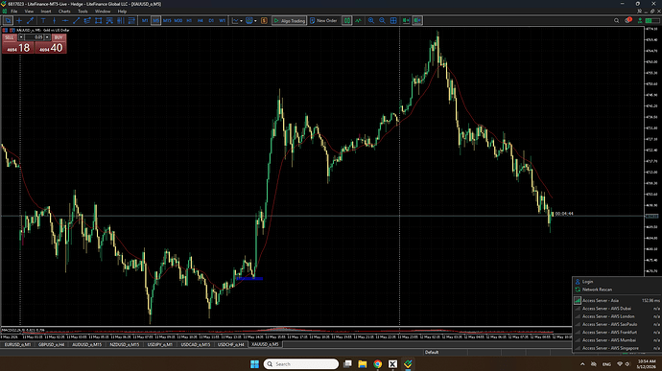This screenshot has width=662, height=371.
Task: Open the View menu
Action: pyautogui.click(x=29, y=12)
